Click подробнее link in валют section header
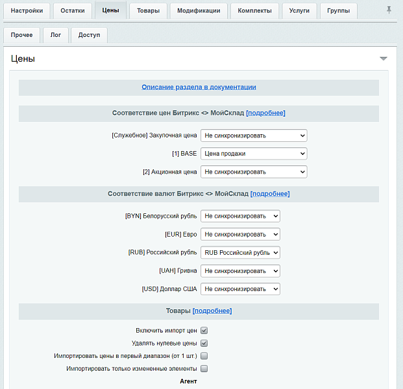Viewport: 403px width, 389px height. (x=270, y=194)
